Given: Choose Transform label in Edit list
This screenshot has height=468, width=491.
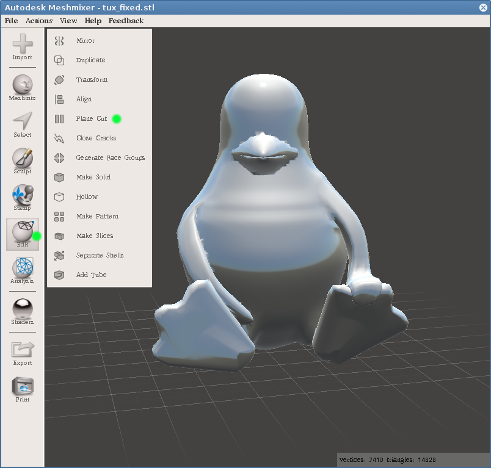Looking at the screenshot, I should coord(92,80).
